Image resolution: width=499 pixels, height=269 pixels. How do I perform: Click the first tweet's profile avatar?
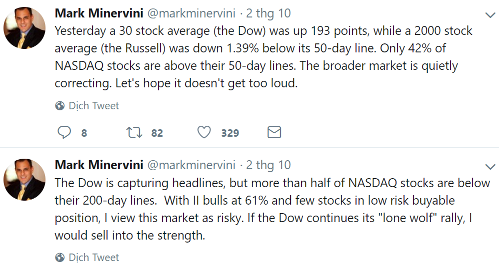click(x=24, y=28)
